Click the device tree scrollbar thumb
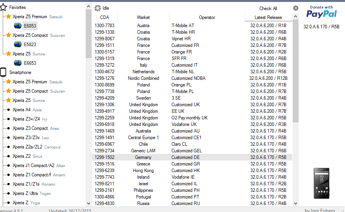Screen dimensions: 345x212 [88, 34]
